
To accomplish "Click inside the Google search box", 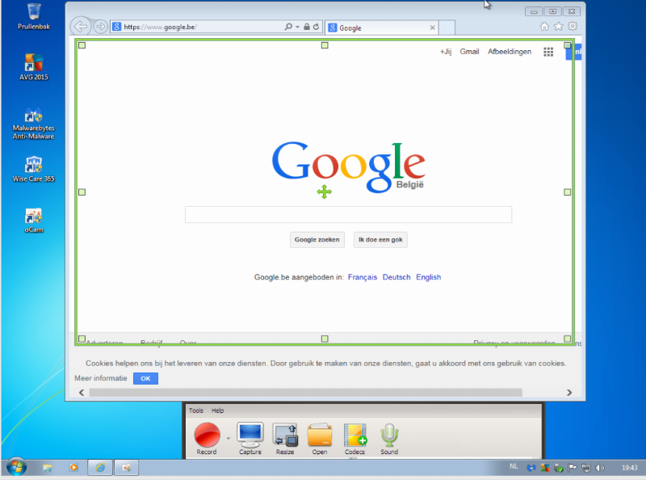I will pyautogui.click(x=348, y=214).
